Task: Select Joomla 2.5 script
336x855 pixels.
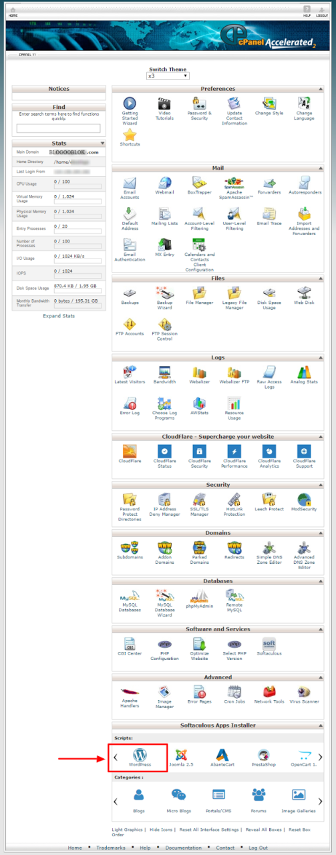Action: (x=182, y=757)
